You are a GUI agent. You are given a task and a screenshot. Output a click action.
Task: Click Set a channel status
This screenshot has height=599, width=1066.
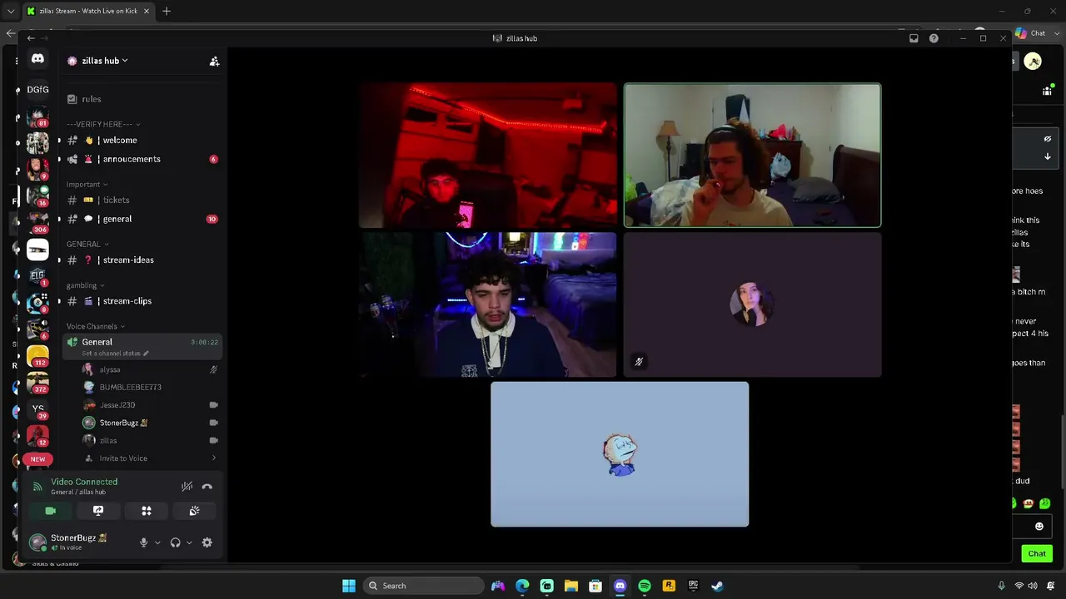115,354
